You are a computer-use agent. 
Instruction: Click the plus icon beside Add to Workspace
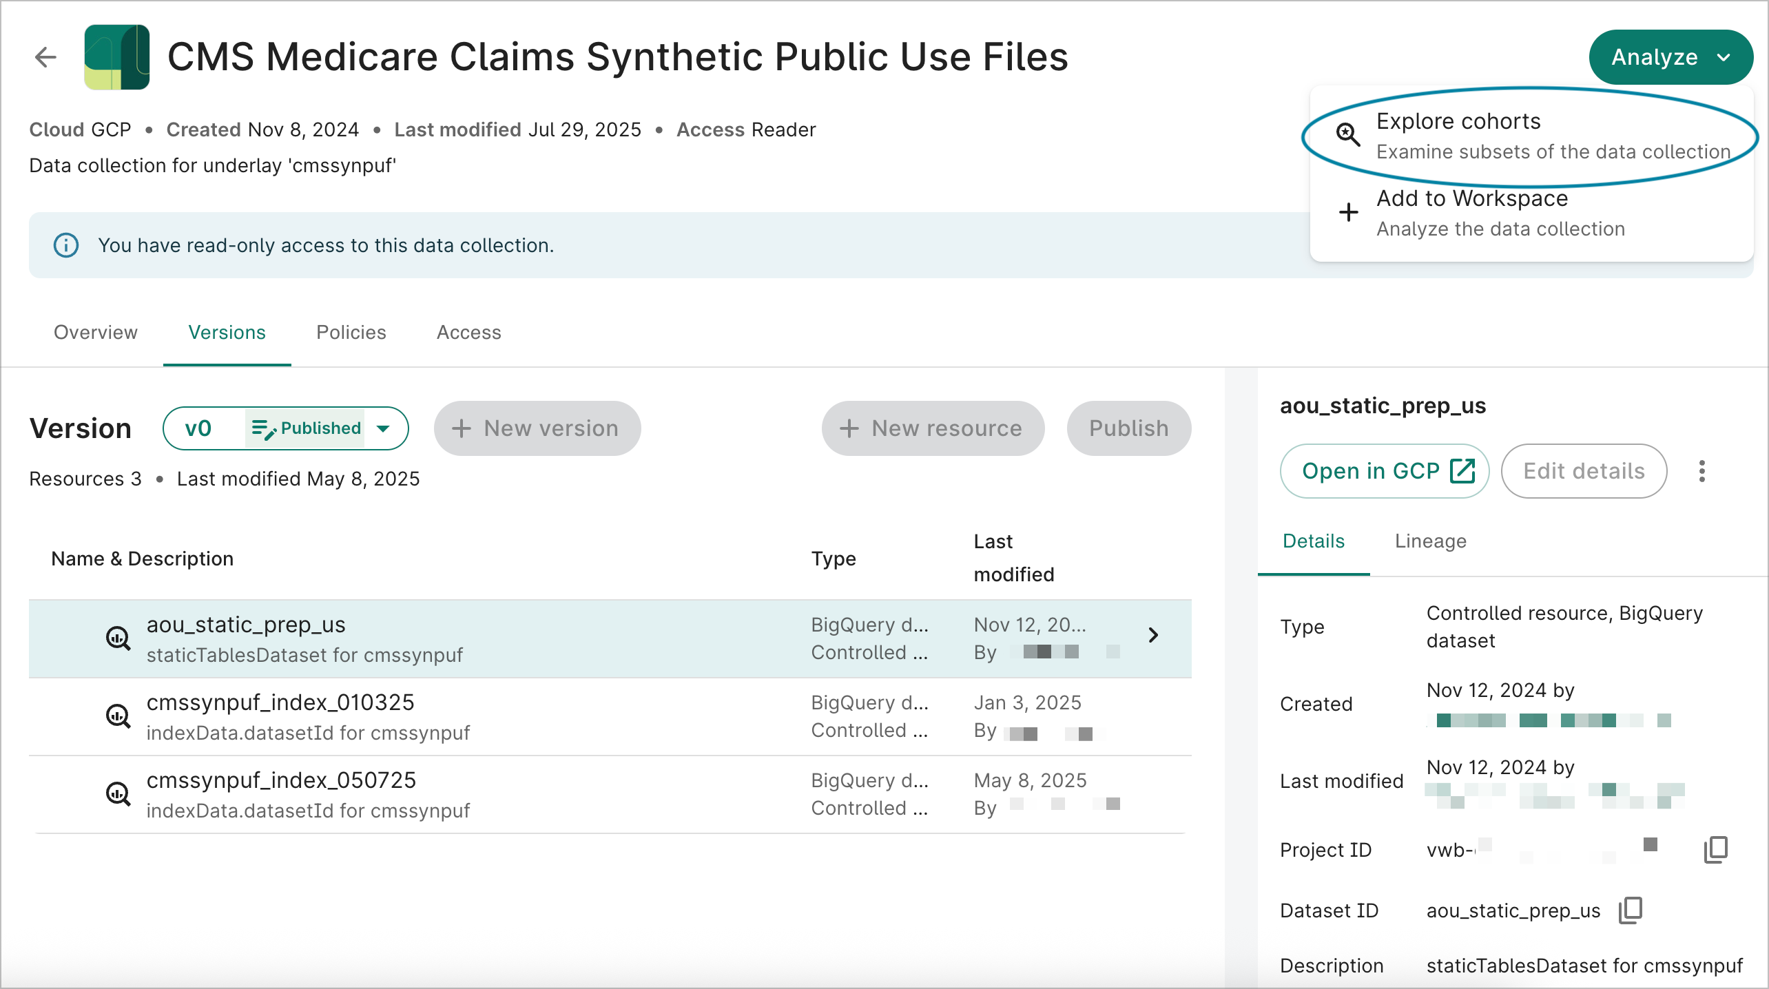point(1347,212)
